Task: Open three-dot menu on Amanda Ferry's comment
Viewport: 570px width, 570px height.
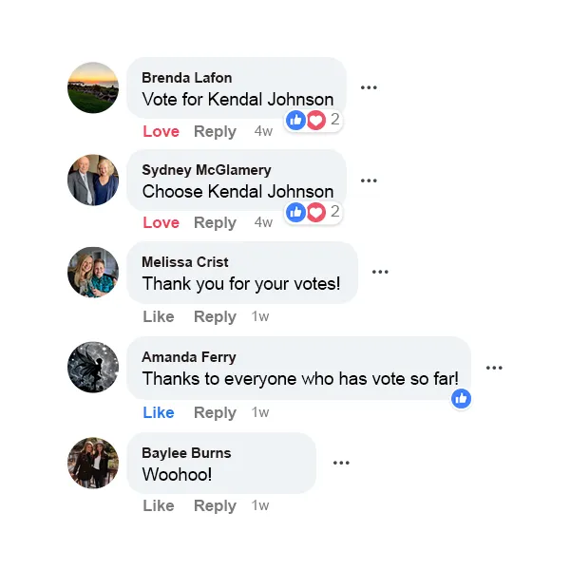Action: [494, 368]
